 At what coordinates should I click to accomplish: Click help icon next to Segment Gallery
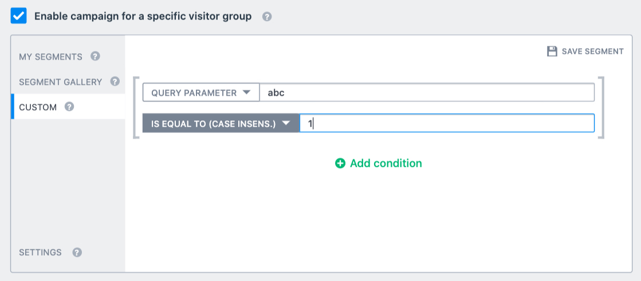[x=115, y=81]
